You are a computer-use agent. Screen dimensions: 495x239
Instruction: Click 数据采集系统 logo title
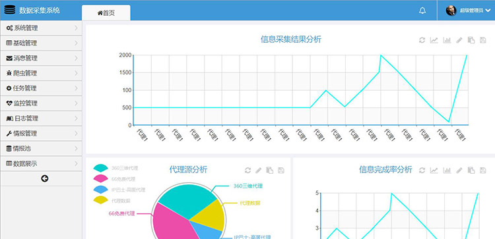pos(39,10)
